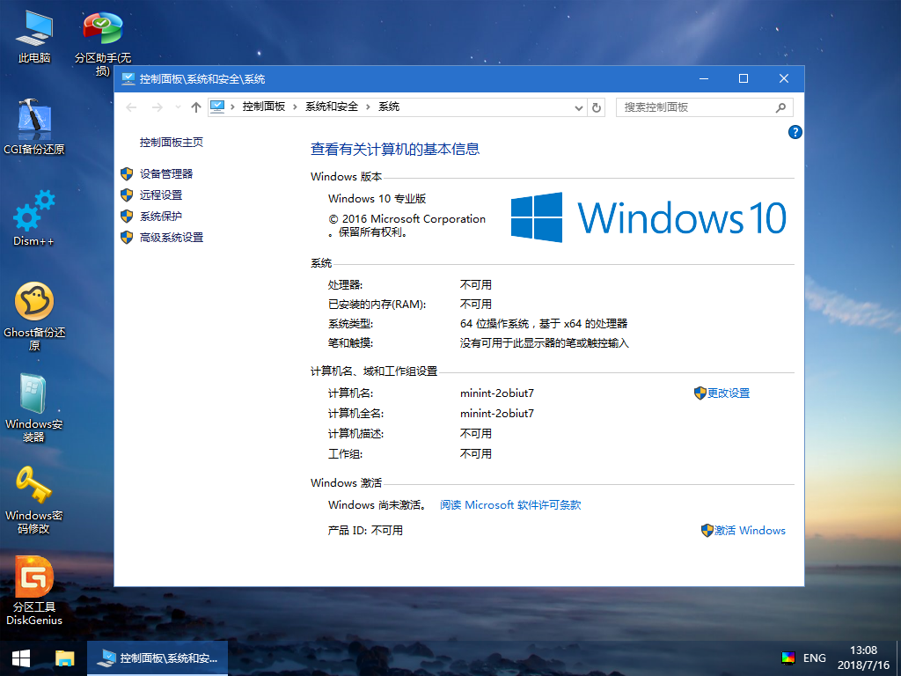
Task: Maximize the control panel window
Action: 744,78
